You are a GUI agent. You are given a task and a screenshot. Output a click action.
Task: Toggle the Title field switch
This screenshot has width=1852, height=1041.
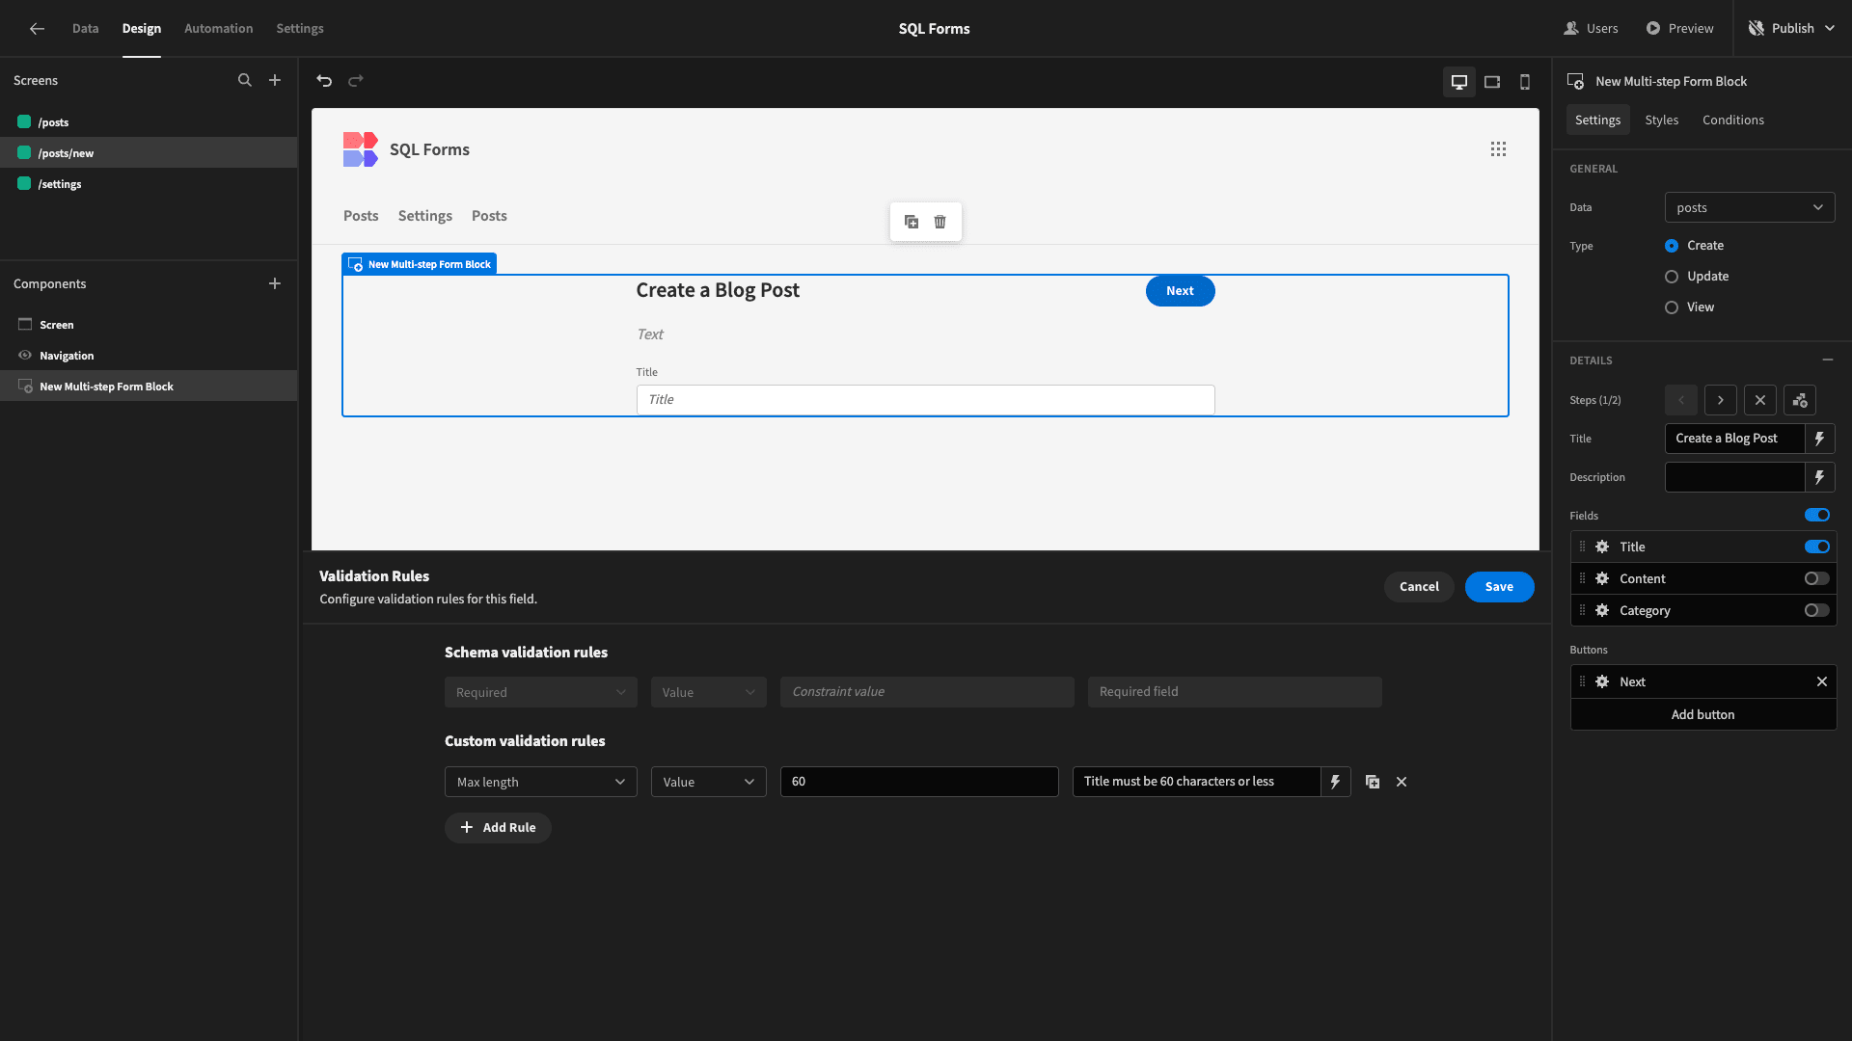1817,547
